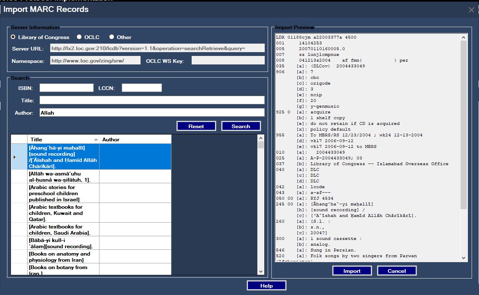Click the LCCN search field
This screenshot has width=479, height=295.
[x=142, y=87]
